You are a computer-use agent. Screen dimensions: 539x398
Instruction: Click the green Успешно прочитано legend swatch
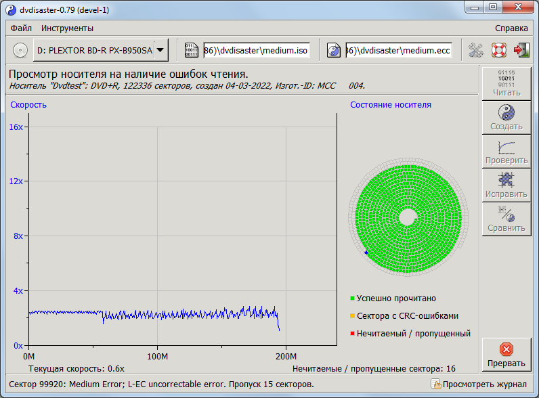[x=353, y=298]
